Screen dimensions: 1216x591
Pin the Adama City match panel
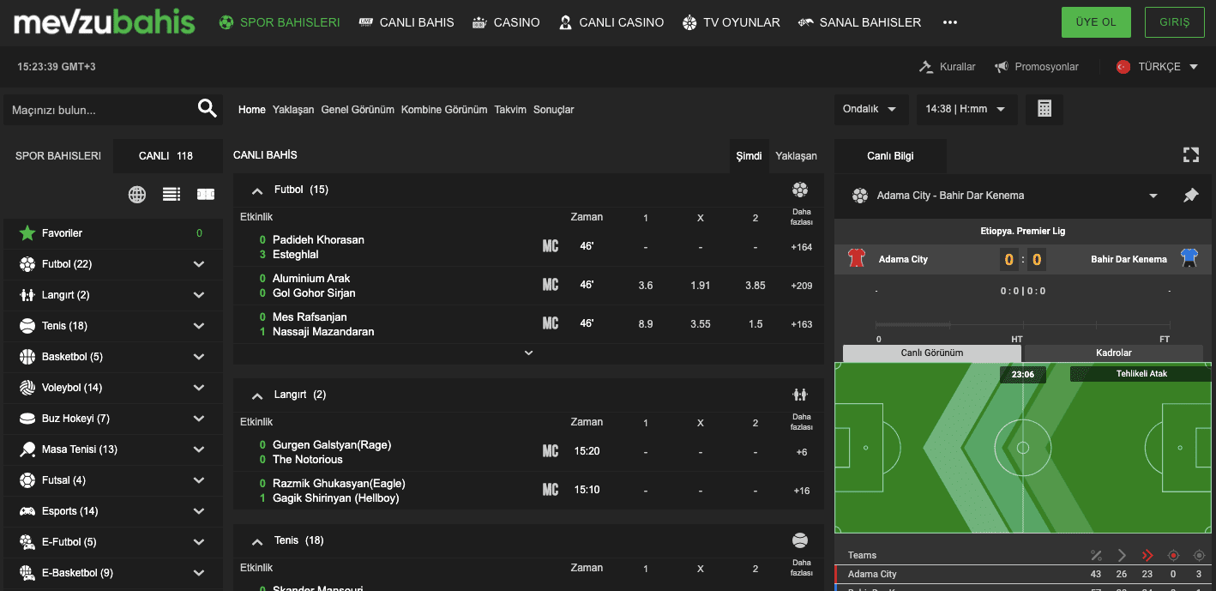1190,196
